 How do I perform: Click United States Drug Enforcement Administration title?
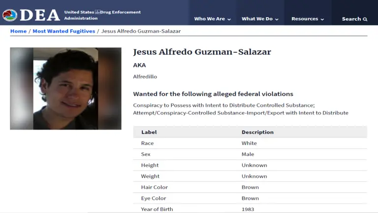102,15
